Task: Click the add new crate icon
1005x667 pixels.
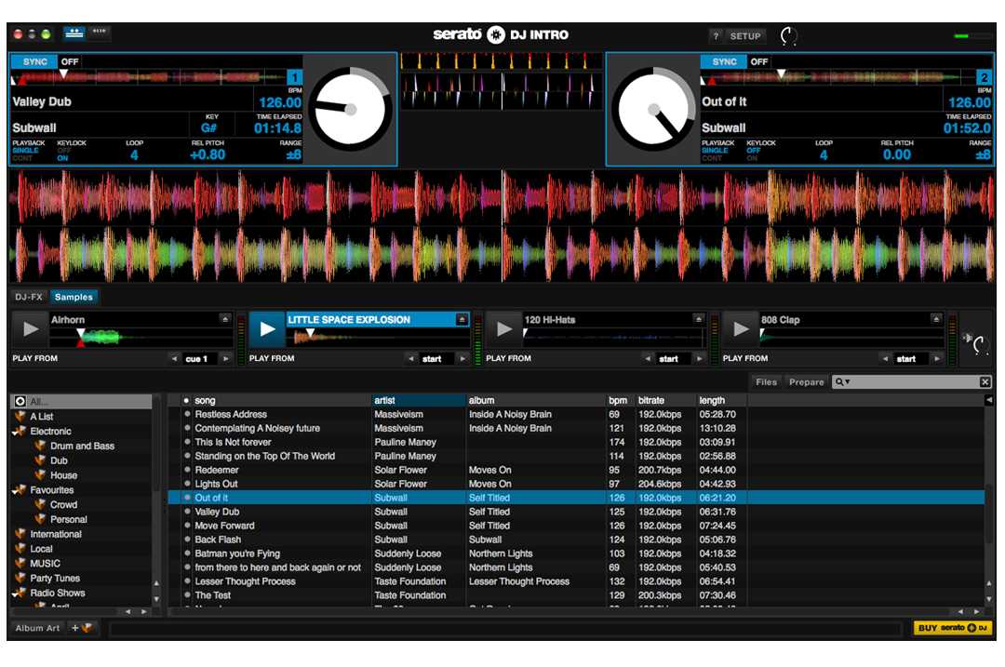Action: (82, 628)
